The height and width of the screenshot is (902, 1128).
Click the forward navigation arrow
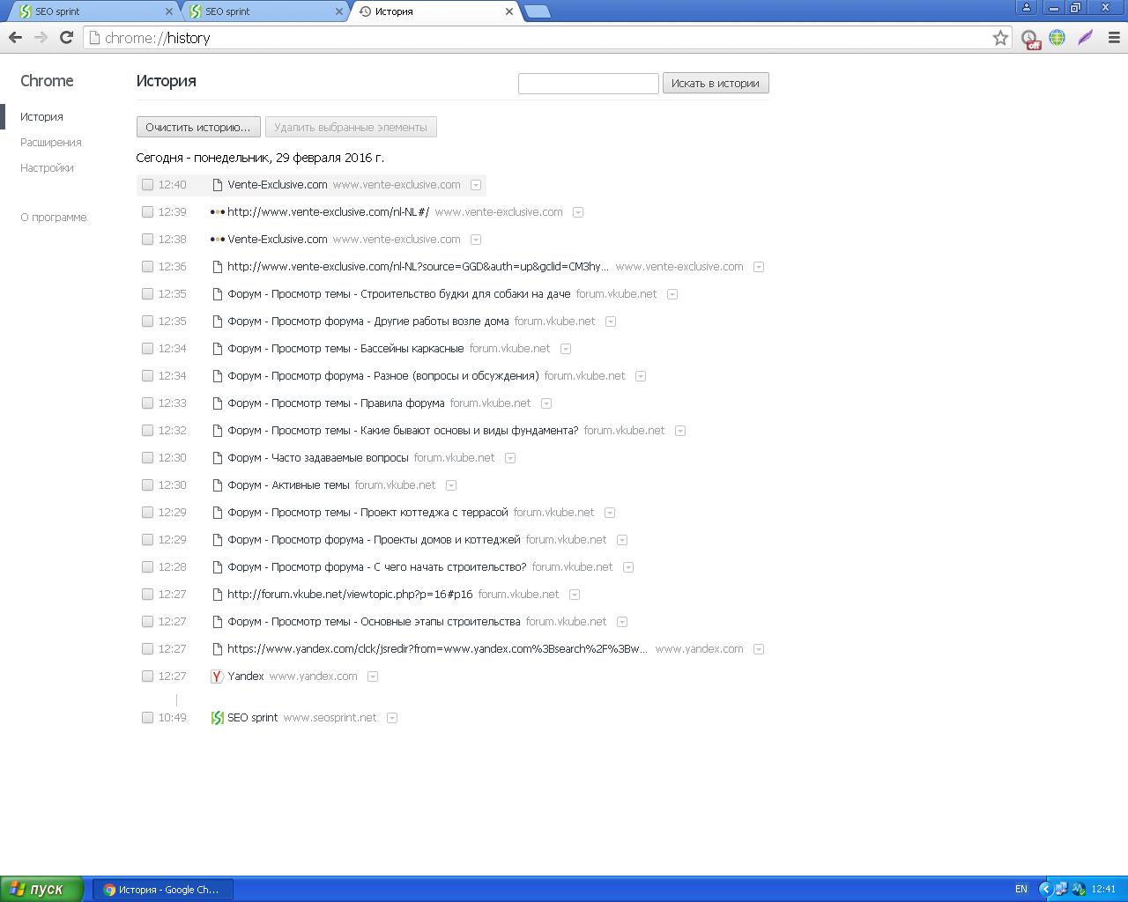(x=41, y=37)
